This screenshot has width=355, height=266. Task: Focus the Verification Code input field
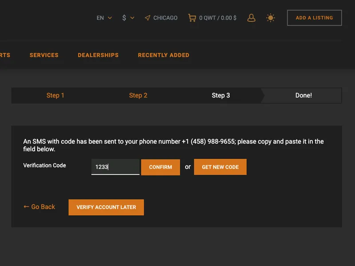tap(115, 167)
